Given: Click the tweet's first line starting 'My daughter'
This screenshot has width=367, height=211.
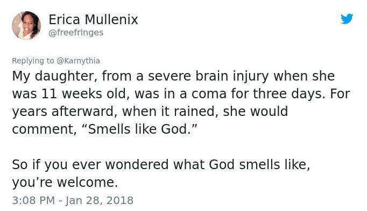Looking at the screenshot, I should pyautogui.click(x=173, y=76).
